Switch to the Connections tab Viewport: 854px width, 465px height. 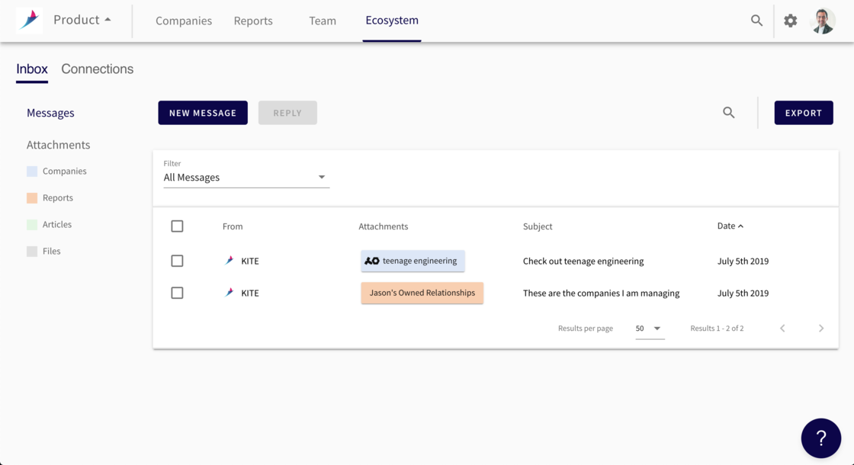coord(97,69)
